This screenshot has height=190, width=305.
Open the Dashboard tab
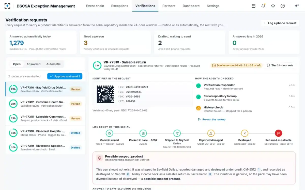191,6
